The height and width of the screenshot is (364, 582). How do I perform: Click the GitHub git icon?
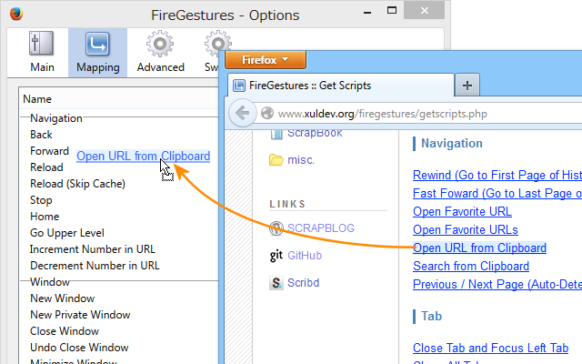(x=276, y=256)
